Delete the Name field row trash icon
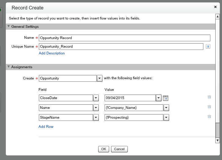The width and height of the screenshot is (222, 160). click(209, 107)
